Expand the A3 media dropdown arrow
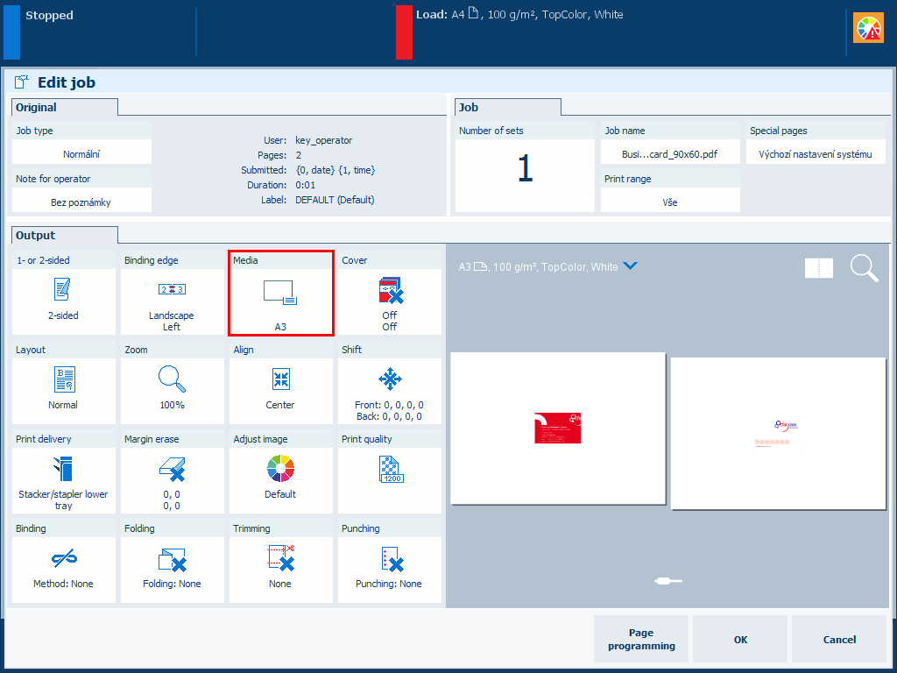Viewport: 897px width, 673px height. [x=629, y=266]
